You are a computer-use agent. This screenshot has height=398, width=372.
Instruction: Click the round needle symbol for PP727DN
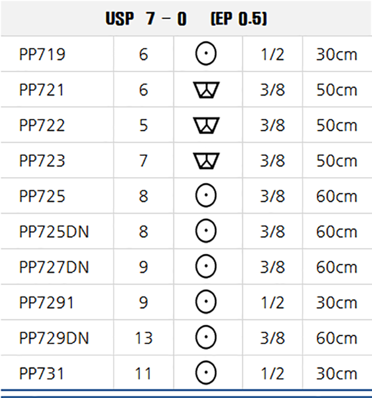(206, 266)
